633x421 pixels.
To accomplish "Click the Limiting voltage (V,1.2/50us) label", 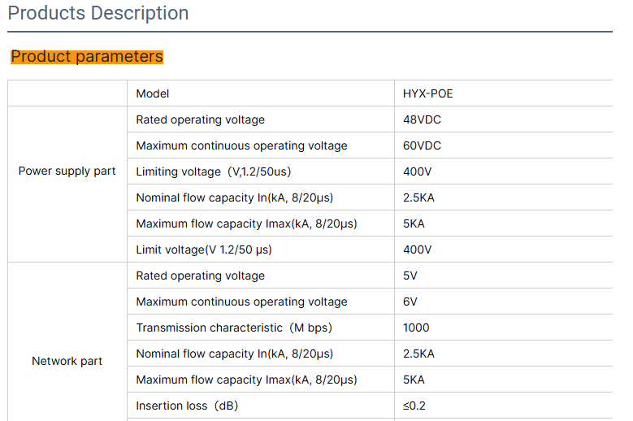I will 214,171.
